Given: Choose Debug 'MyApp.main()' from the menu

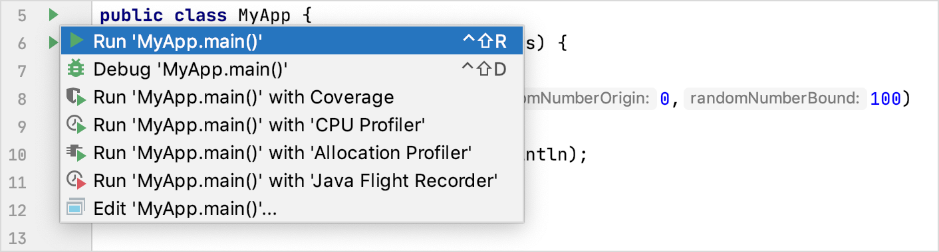Looking at the screenshot, I should [291, 69].
